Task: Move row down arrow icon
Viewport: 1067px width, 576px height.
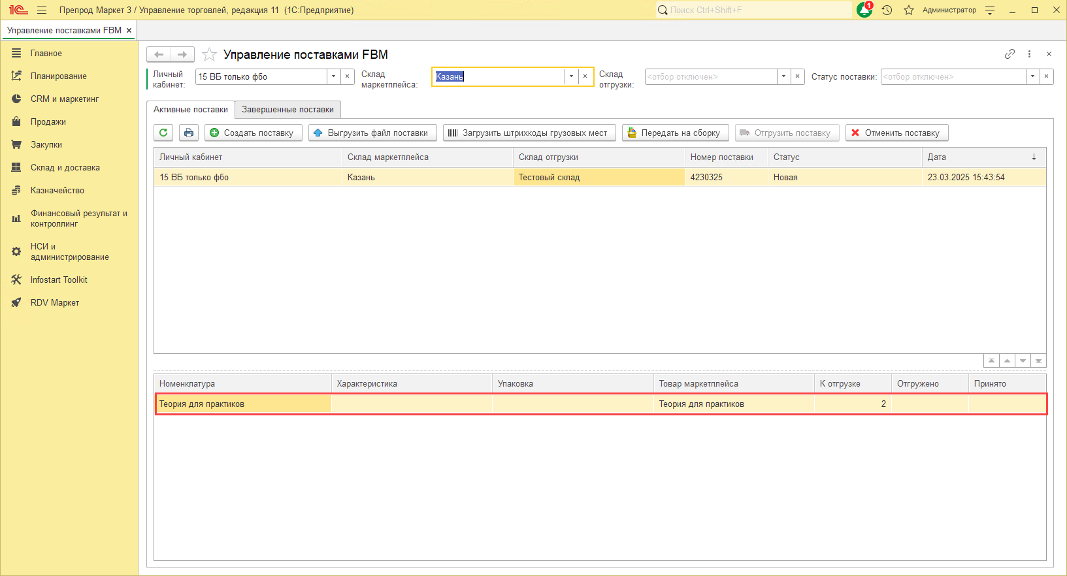Action: tap(1023, 360)
